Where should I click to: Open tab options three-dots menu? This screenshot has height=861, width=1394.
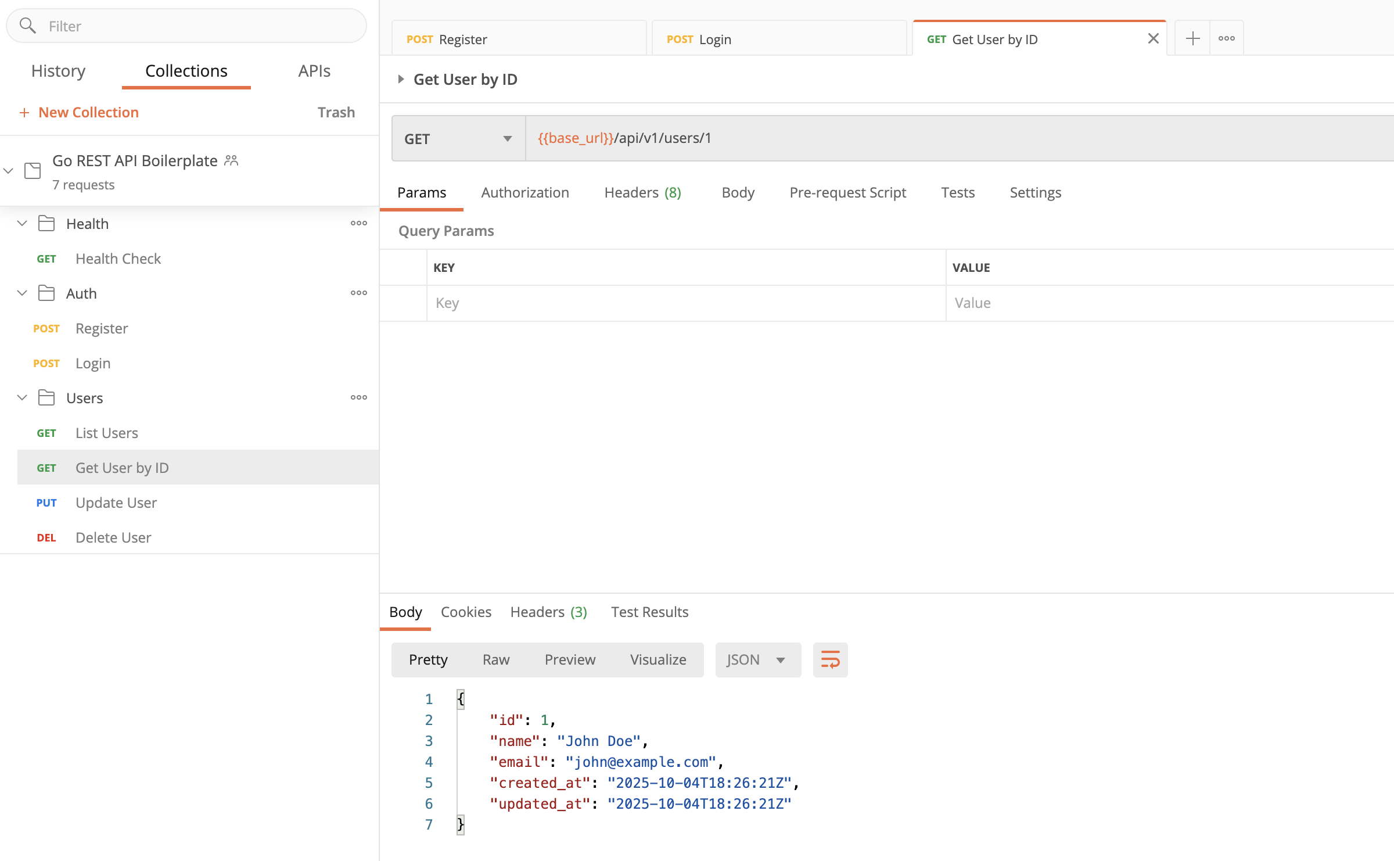[1226, 38]
